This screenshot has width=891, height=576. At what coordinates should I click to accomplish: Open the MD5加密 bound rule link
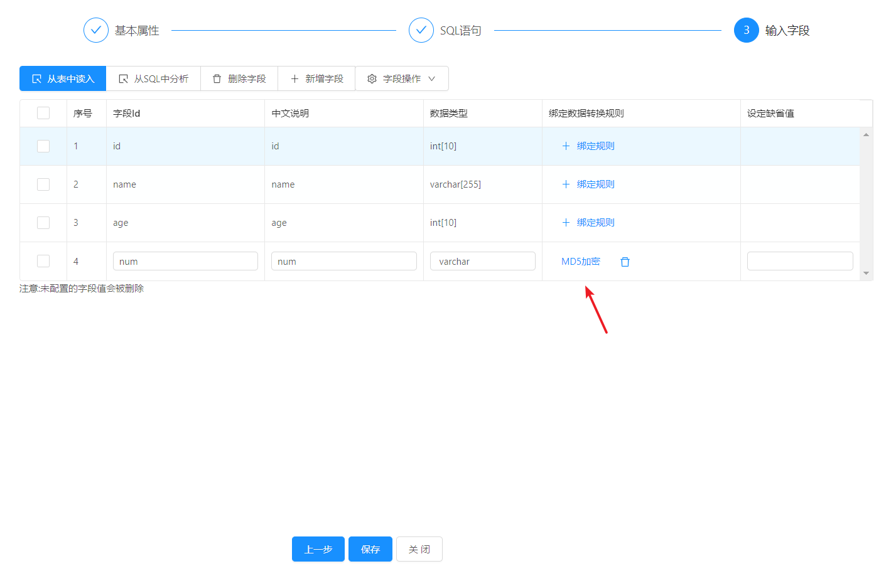pos(580,262)
